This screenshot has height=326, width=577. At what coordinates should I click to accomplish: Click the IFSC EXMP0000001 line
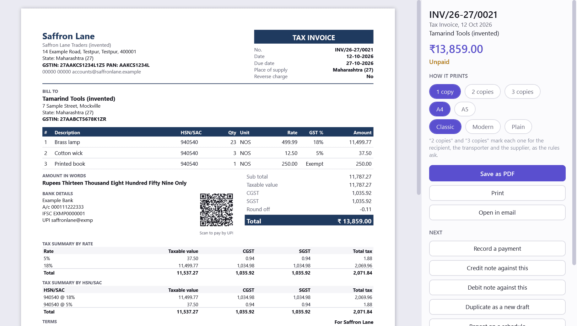[x=64, y=214]
